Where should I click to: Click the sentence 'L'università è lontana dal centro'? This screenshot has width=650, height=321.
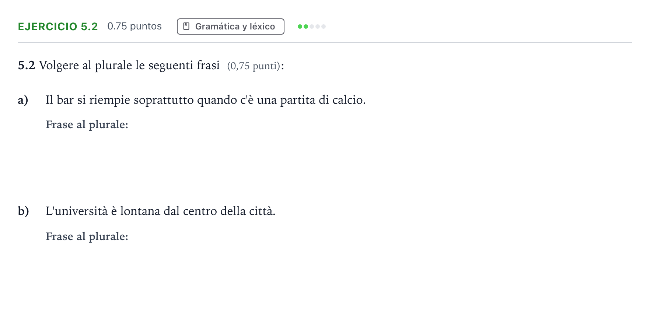coord(161,211)
